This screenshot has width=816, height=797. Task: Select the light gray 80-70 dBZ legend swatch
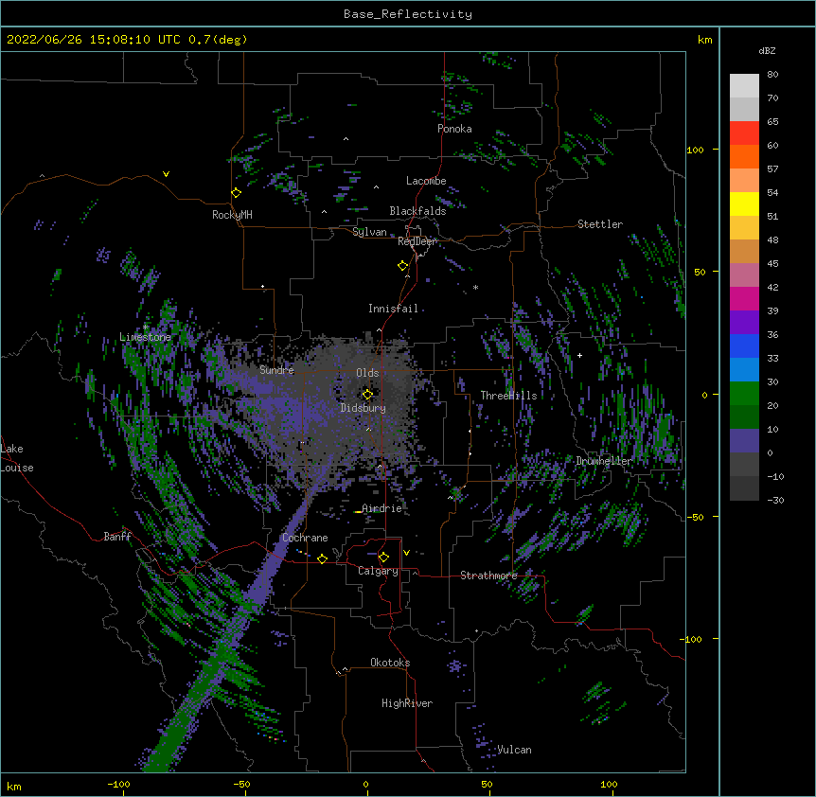click(x=744, y=86)
